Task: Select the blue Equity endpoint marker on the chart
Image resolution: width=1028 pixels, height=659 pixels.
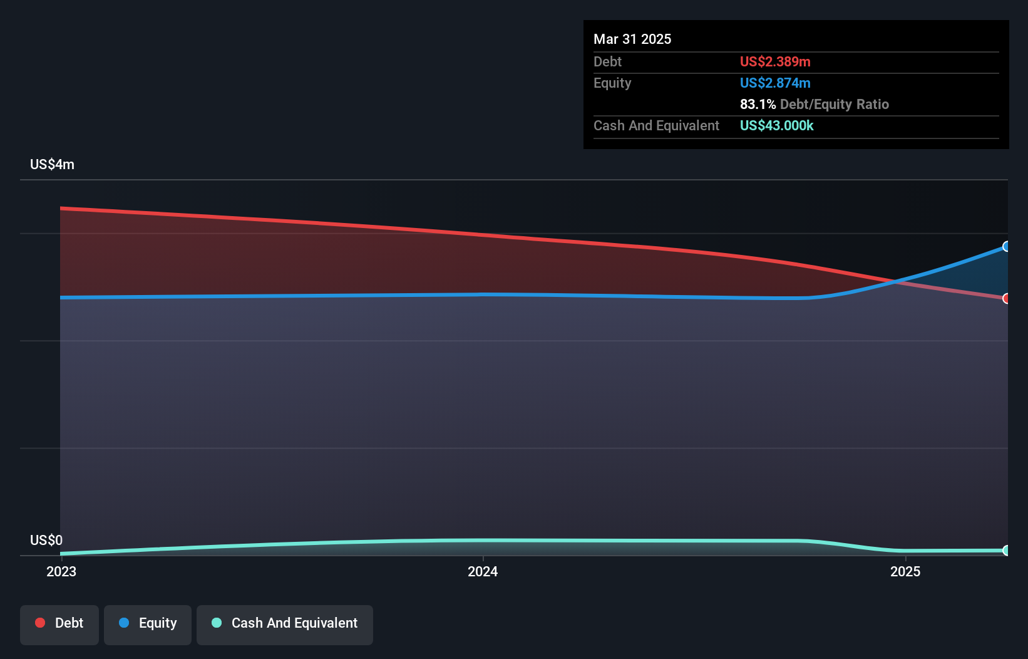Action: tap(1006, 246)
